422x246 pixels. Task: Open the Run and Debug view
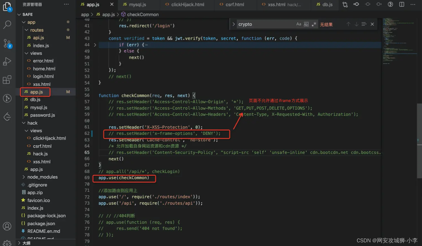click(7, 61)
